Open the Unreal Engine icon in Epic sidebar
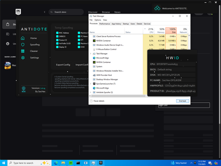 tap(8, 44)
